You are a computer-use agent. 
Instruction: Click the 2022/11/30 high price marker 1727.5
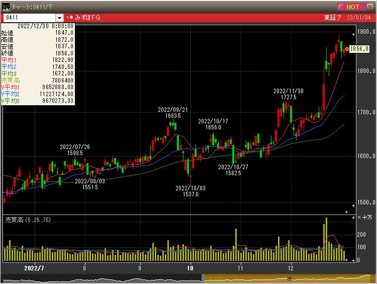tap(289, 94)
